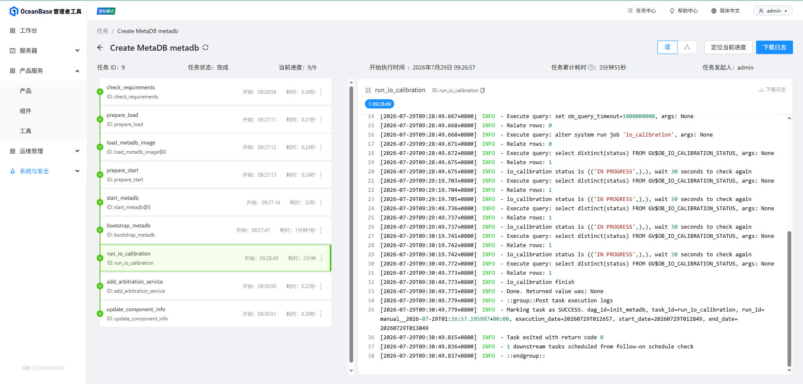This screenshot has height=384, width=803.
Task: Open the 帮助中心 help center
Action: 684,11
